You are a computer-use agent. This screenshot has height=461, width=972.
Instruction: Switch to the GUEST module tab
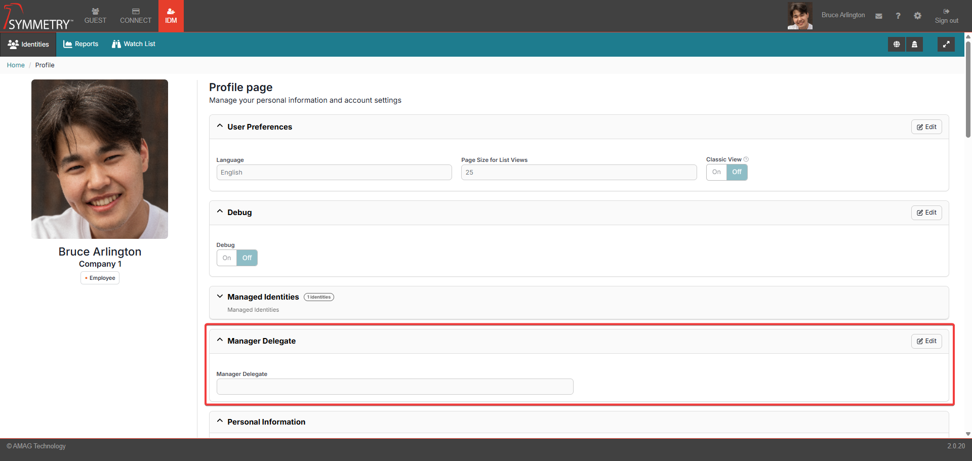click(95, 16)
